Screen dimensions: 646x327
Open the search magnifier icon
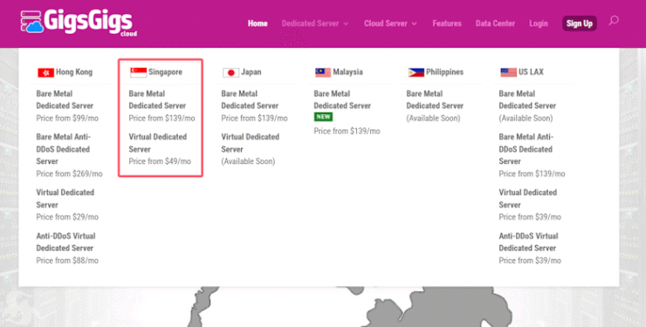tap(614, 21)
